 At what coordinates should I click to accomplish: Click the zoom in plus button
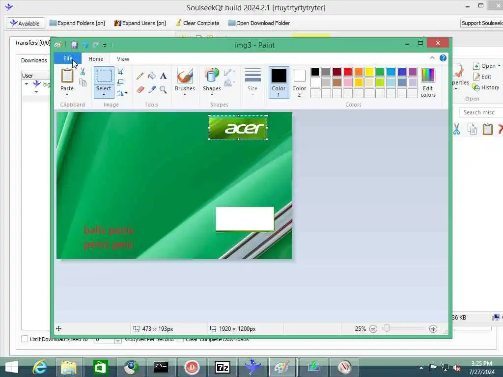pos(433,329)
